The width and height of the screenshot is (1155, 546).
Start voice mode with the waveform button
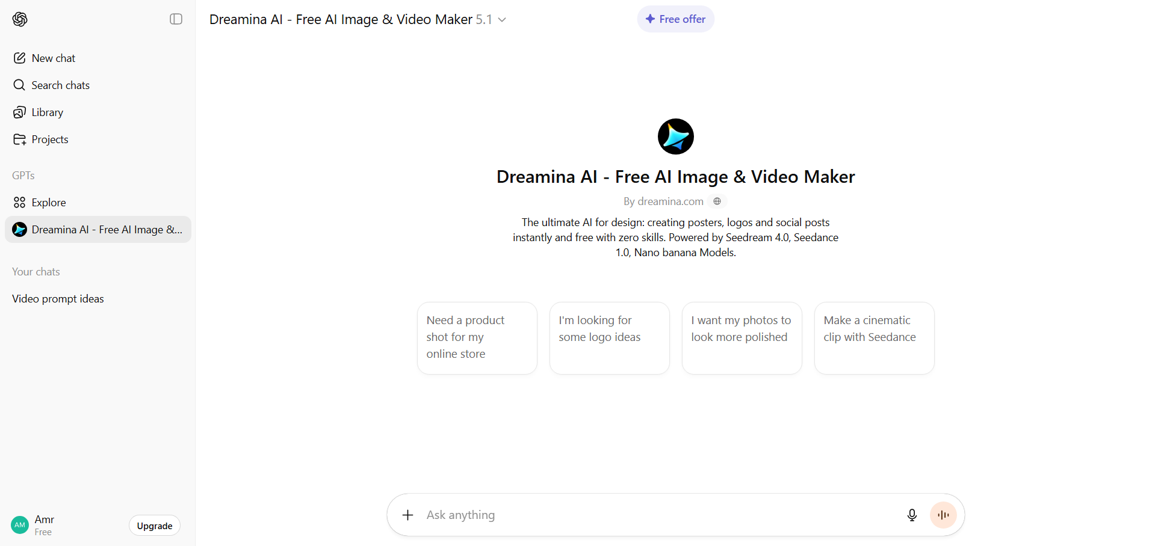point(943,515)
